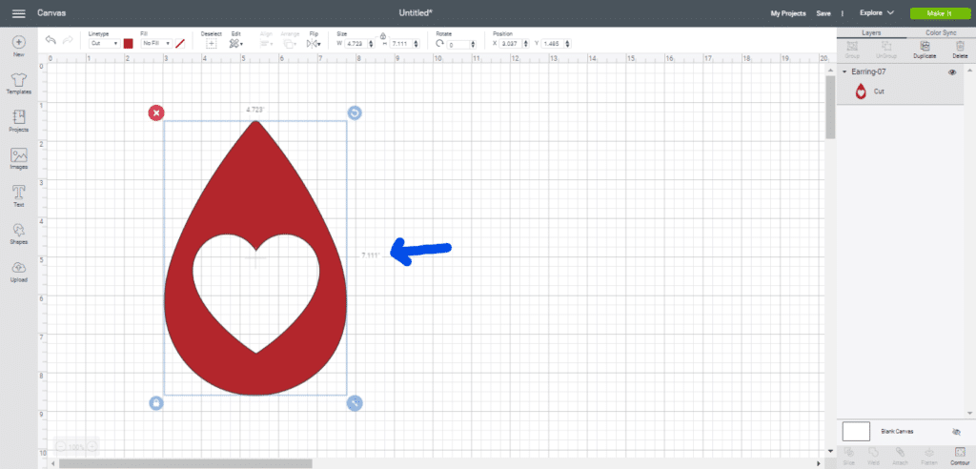Expand the Explore machine dropdown
Screen dimensions: 976x469
coord(876,13)
